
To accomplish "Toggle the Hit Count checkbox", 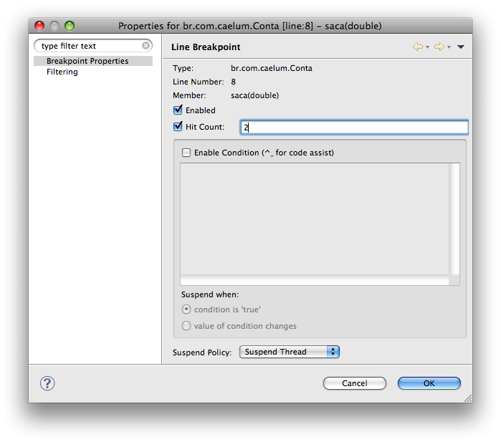I will click(x=178, y=127).
